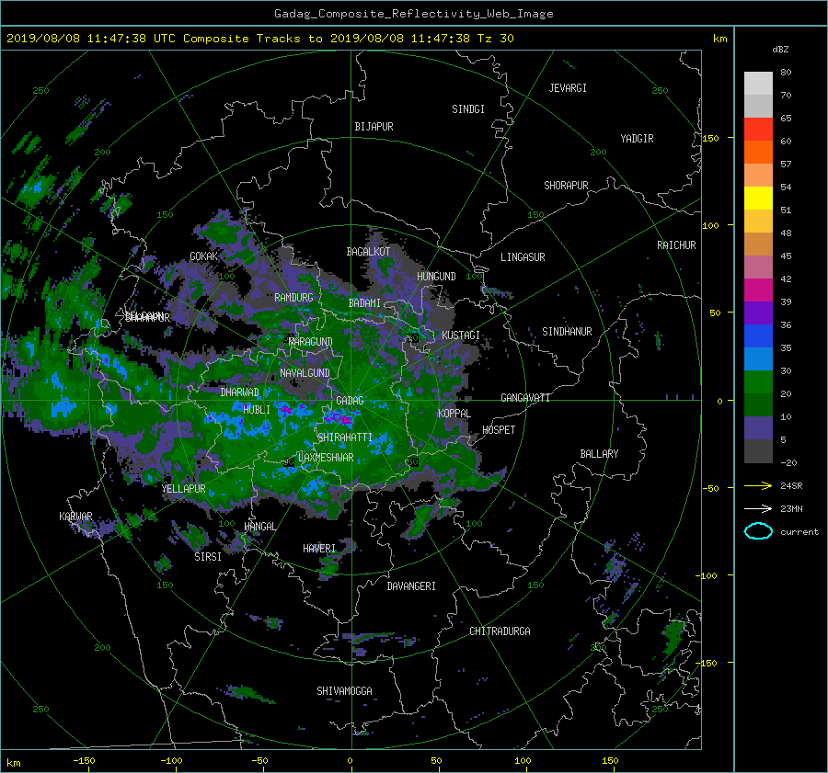This screenshot has width=828, height=773.
Task: Click the RAMDURG city label
Action: (x=293, y=298)
